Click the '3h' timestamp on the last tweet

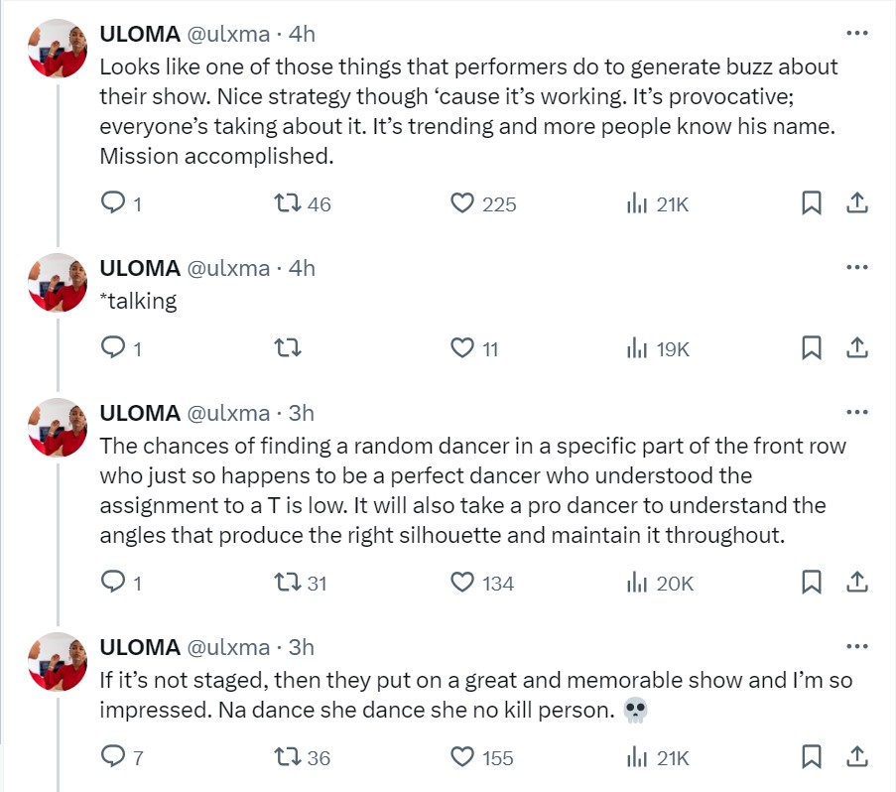click(301, 647)
